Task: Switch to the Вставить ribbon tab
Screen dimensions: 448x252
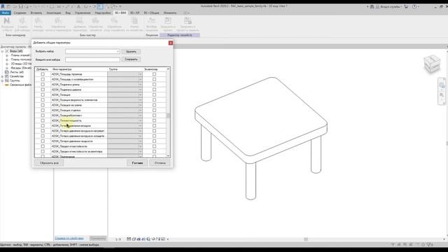Action: coord(36,13)
